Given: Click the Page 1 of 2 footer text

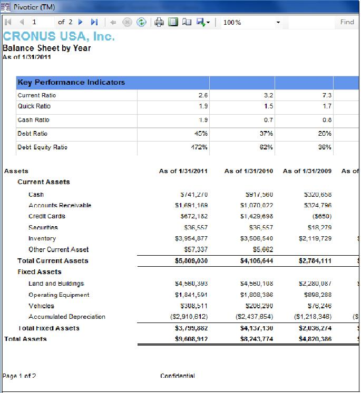Looking at the screenshot, I should coord(19,376).
